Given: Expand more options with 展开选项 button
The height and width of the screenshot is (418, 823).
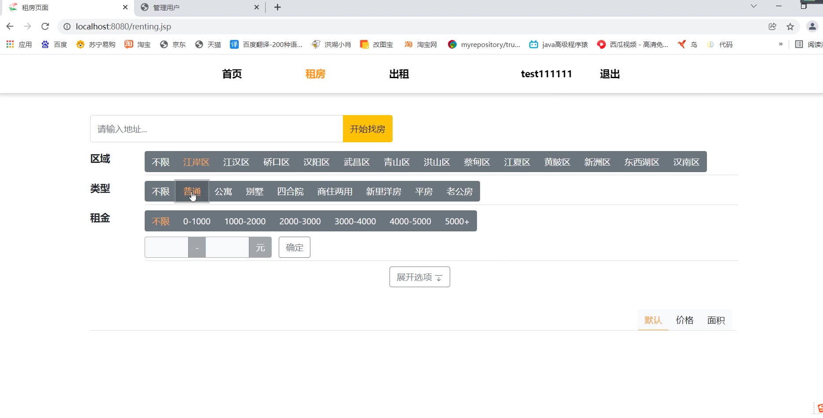Looking at the screenshot, I should tap(419, 277).
